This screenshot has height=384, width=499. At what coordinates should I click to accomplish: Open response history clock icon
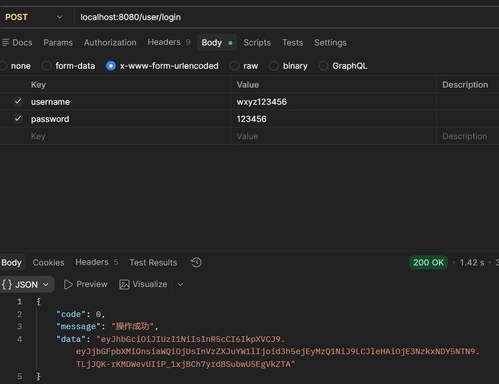196,263
